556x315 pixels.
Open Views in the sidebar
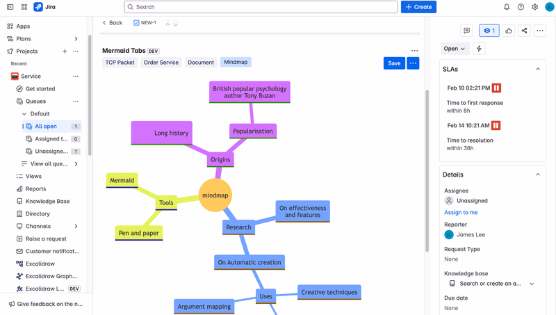[x=33, y=177]
